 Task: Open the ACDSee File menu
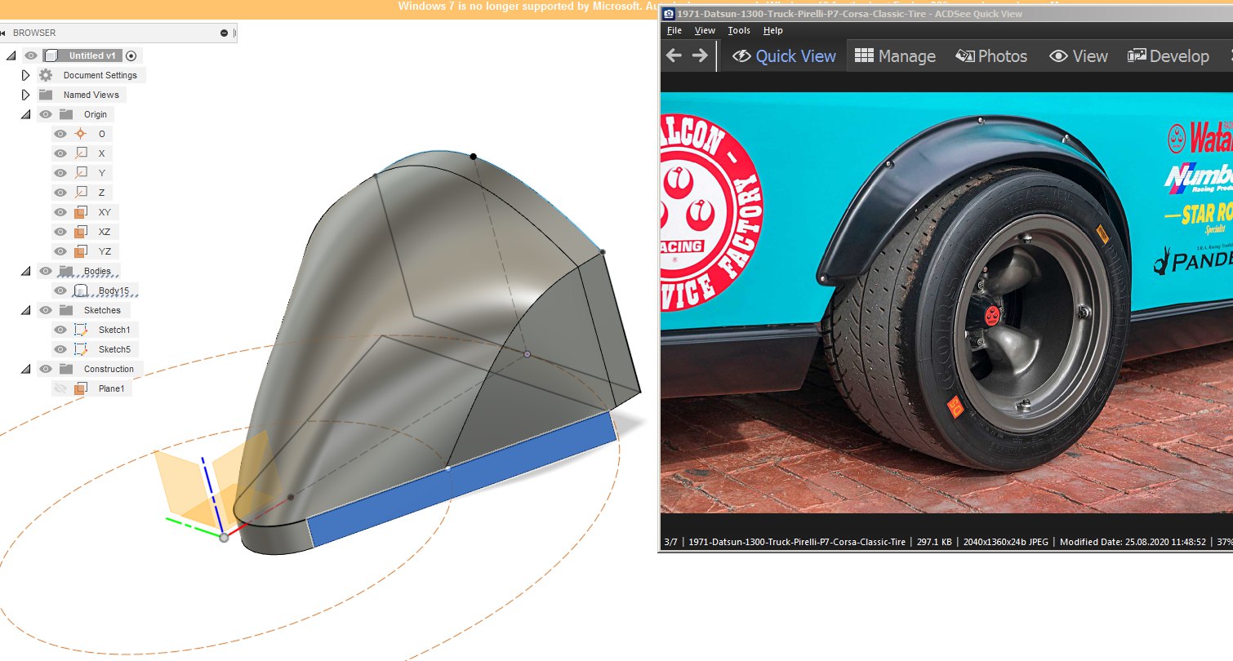(x=674, y=31)
